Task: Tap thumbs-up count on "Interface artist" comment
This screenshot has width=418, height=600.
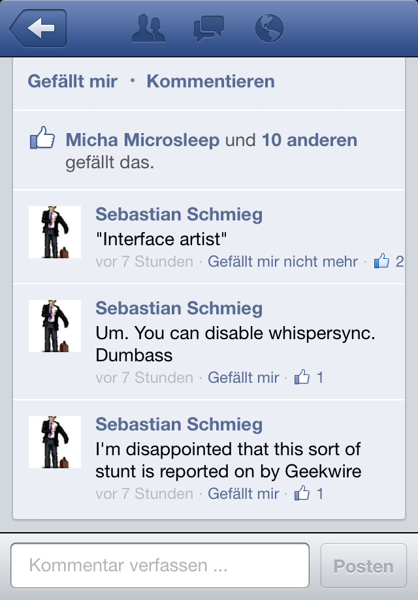Action: click(389, 262)
